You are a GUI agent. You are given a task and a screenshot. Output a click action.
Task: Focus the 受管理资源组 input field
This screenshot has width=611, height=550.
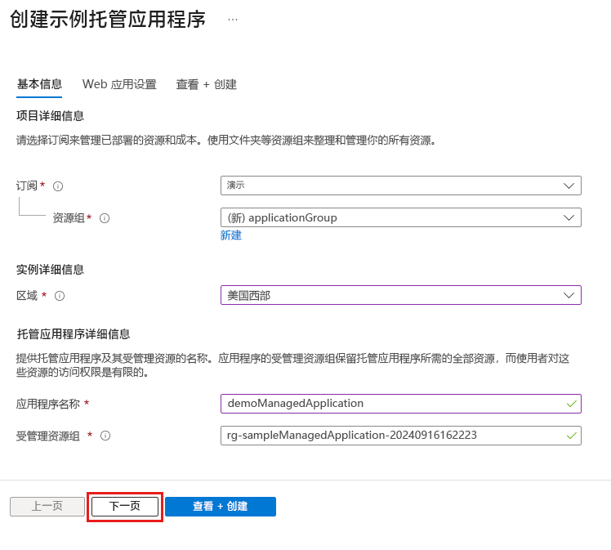pos(400,436)
